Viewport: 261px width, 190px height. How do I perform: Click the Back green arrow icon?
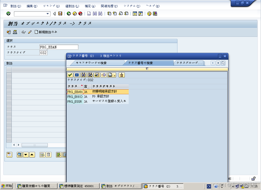69,14
